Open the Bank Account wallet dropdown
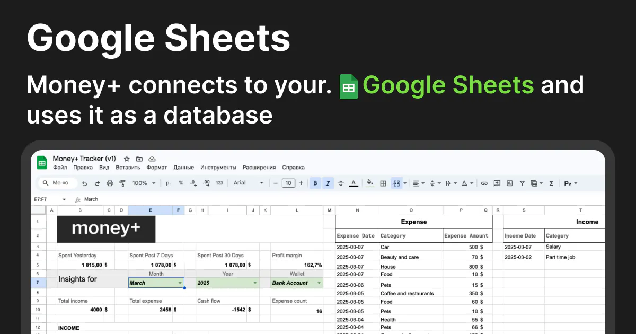The height and width of the screenshot is (334, 636). coord(297,283)
